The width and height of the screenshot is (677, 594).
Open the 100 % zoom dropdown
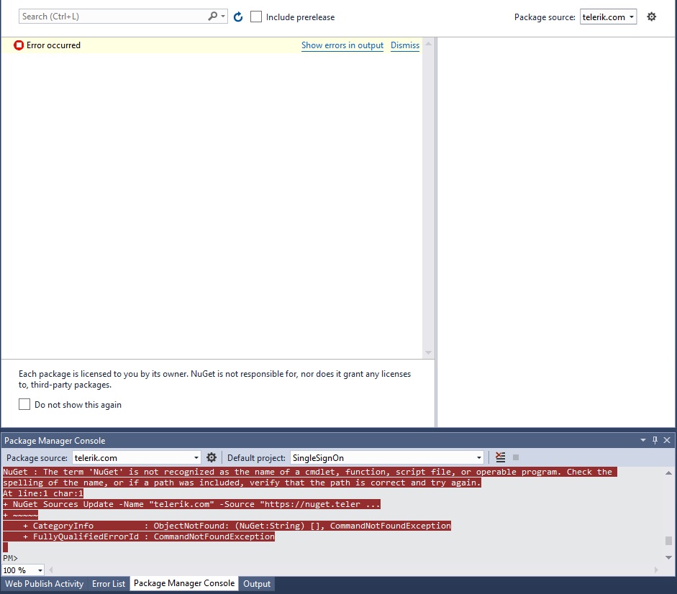(x=23, y=570)
